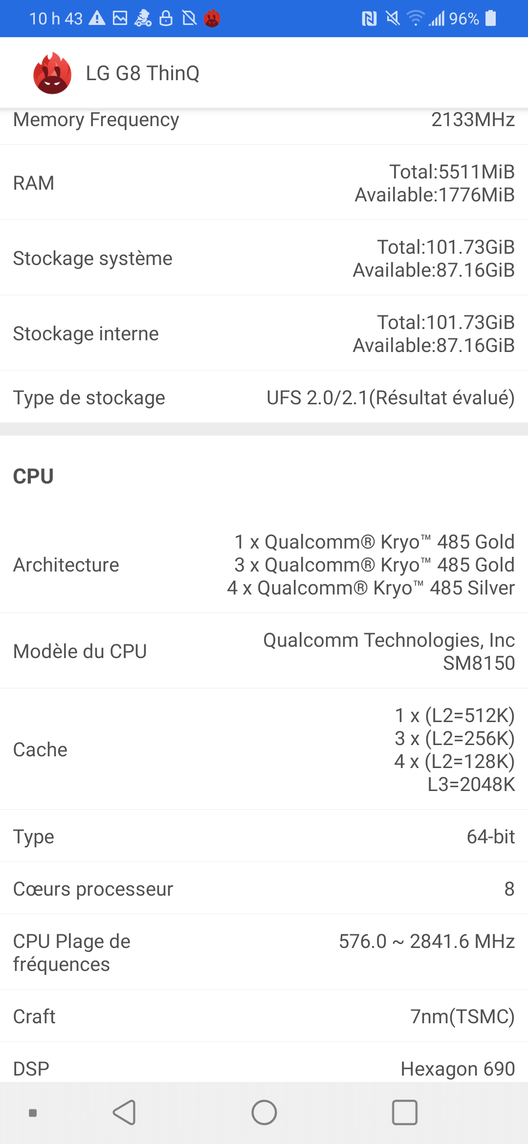The image size is (528, 1144).
Task: Tap the Type de stockage entry
Action: 264,397
